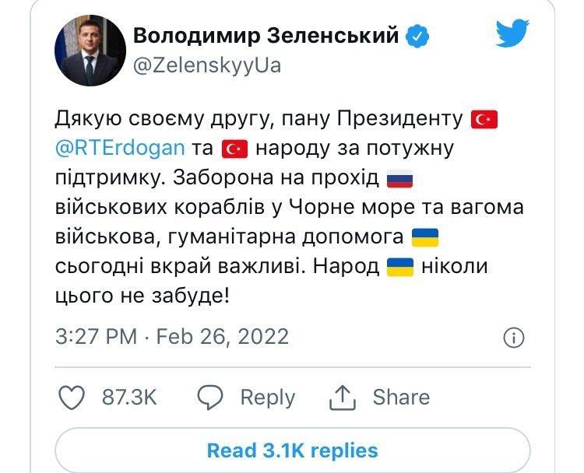Open Zelensky's profile picture

coord(90,51)
